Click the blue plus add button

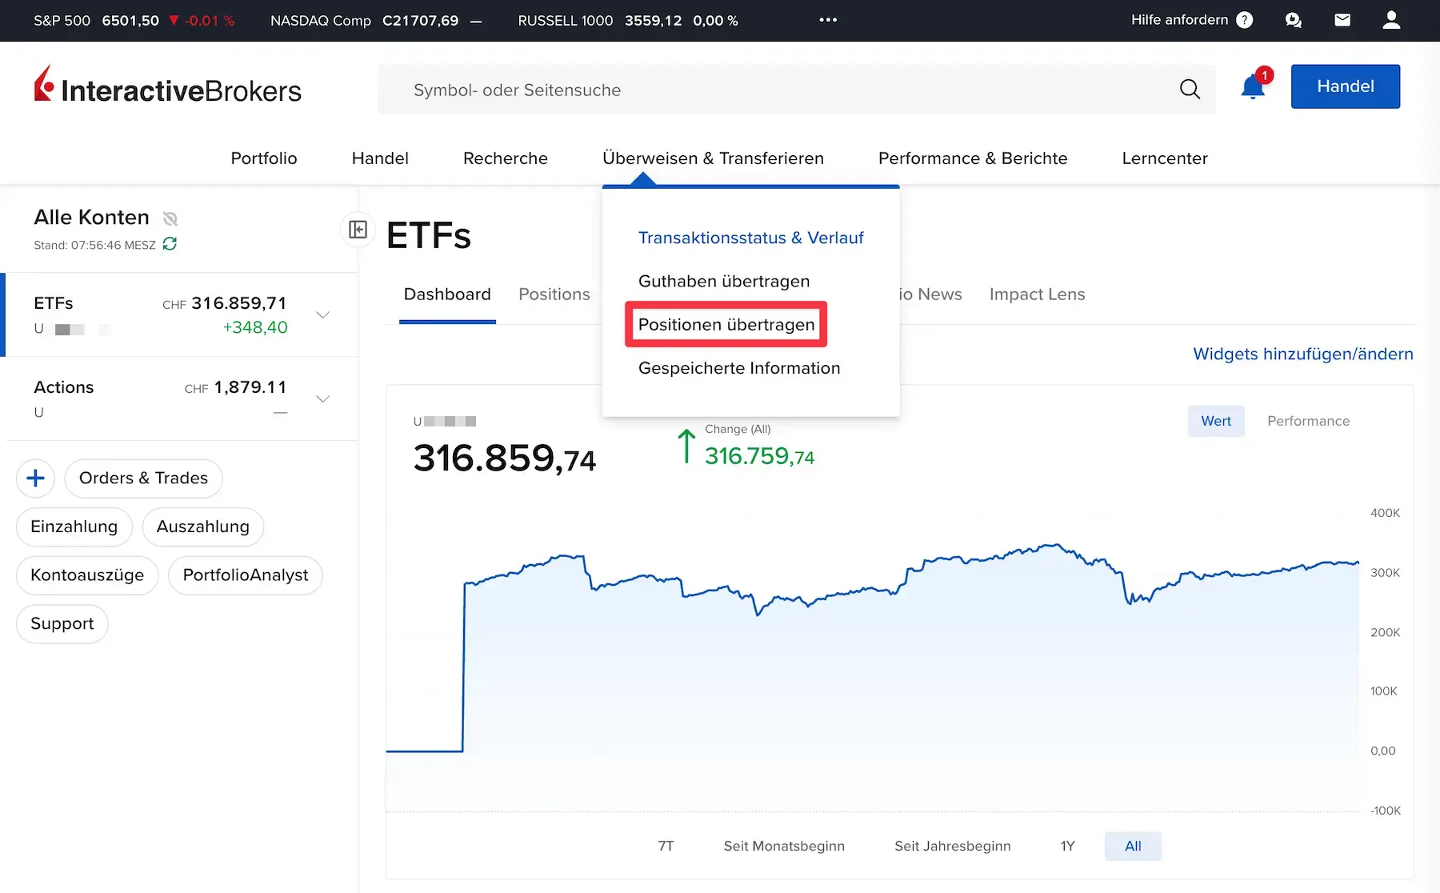click(35, 479)
